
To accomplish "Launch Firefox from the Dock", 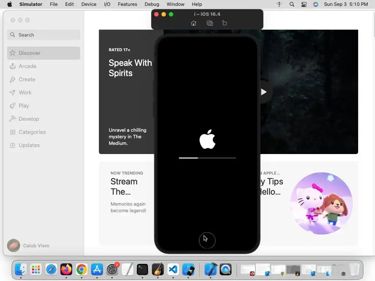I will click(66, 270).
